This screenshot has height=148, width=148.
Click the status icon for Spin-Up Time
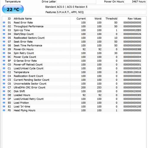[x=4, y=30]
